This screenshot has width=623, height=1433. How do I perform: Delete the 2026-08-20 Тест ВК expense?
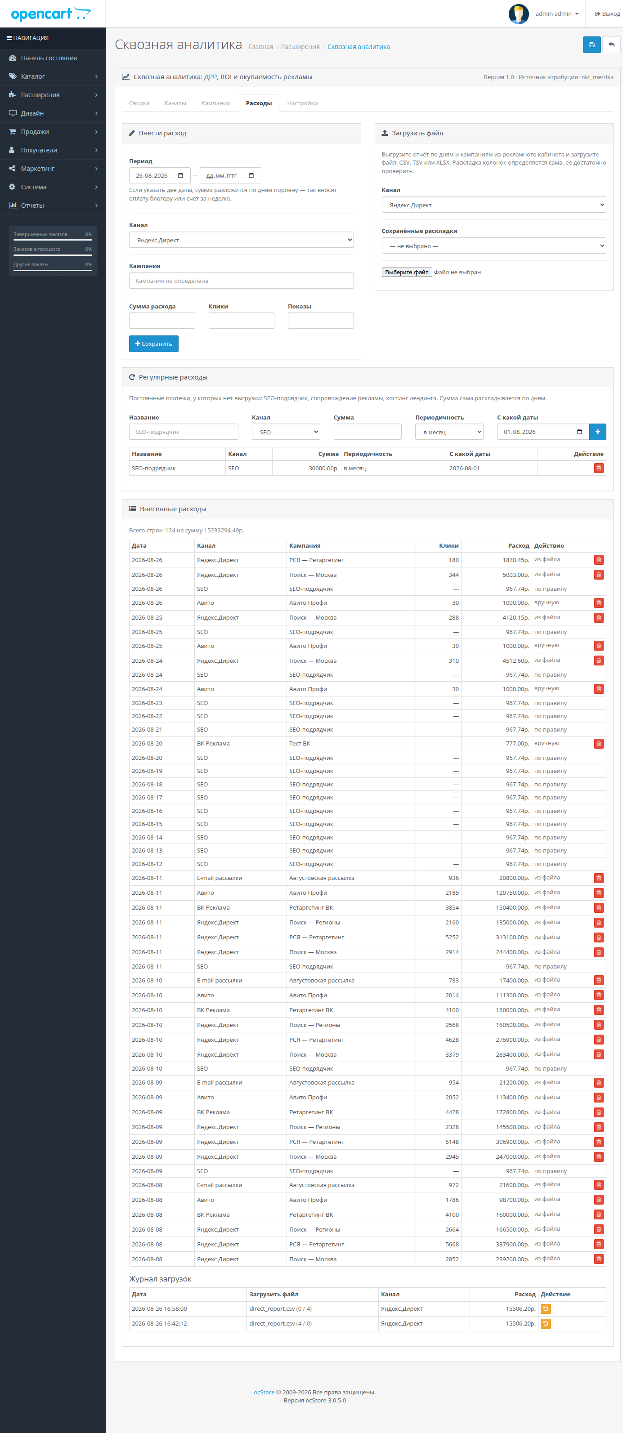pyautogui.click(x=599, y=744)
